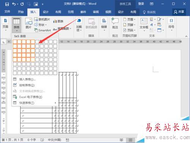The width and height of the screenshot is (190, 143).
Task: Open the 符号 symbol menu
Action: click(171, 24)
